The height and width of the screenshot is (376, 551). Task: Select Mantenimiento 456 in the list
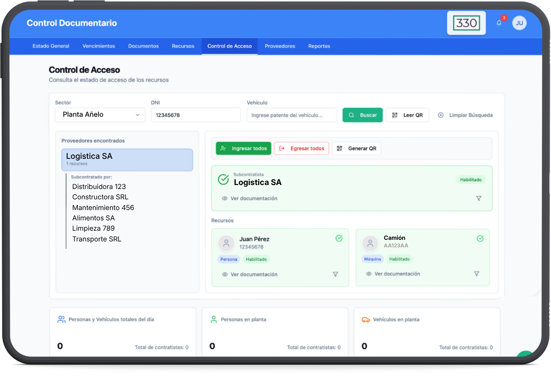pos(103,208)
